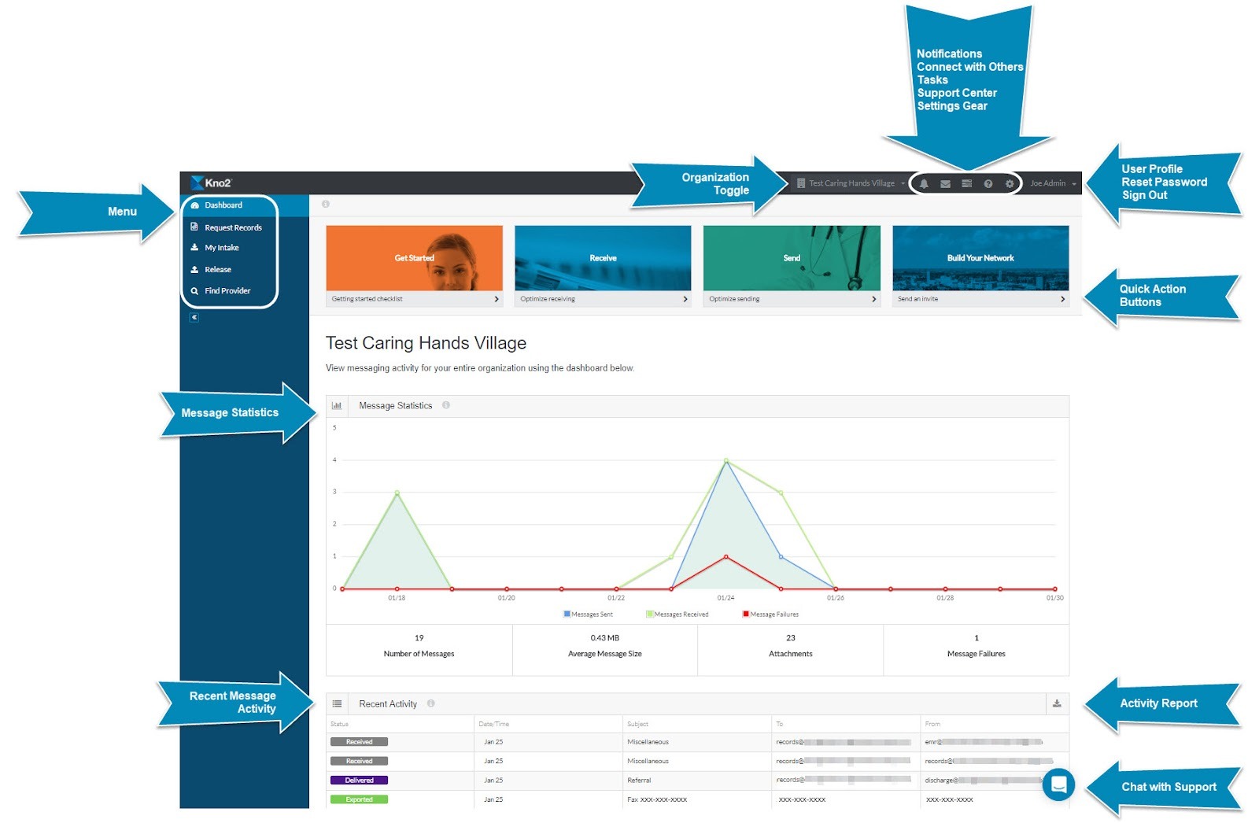Download the activity report
This screenshot has height=823, width=1259.
pos(1057,703)
